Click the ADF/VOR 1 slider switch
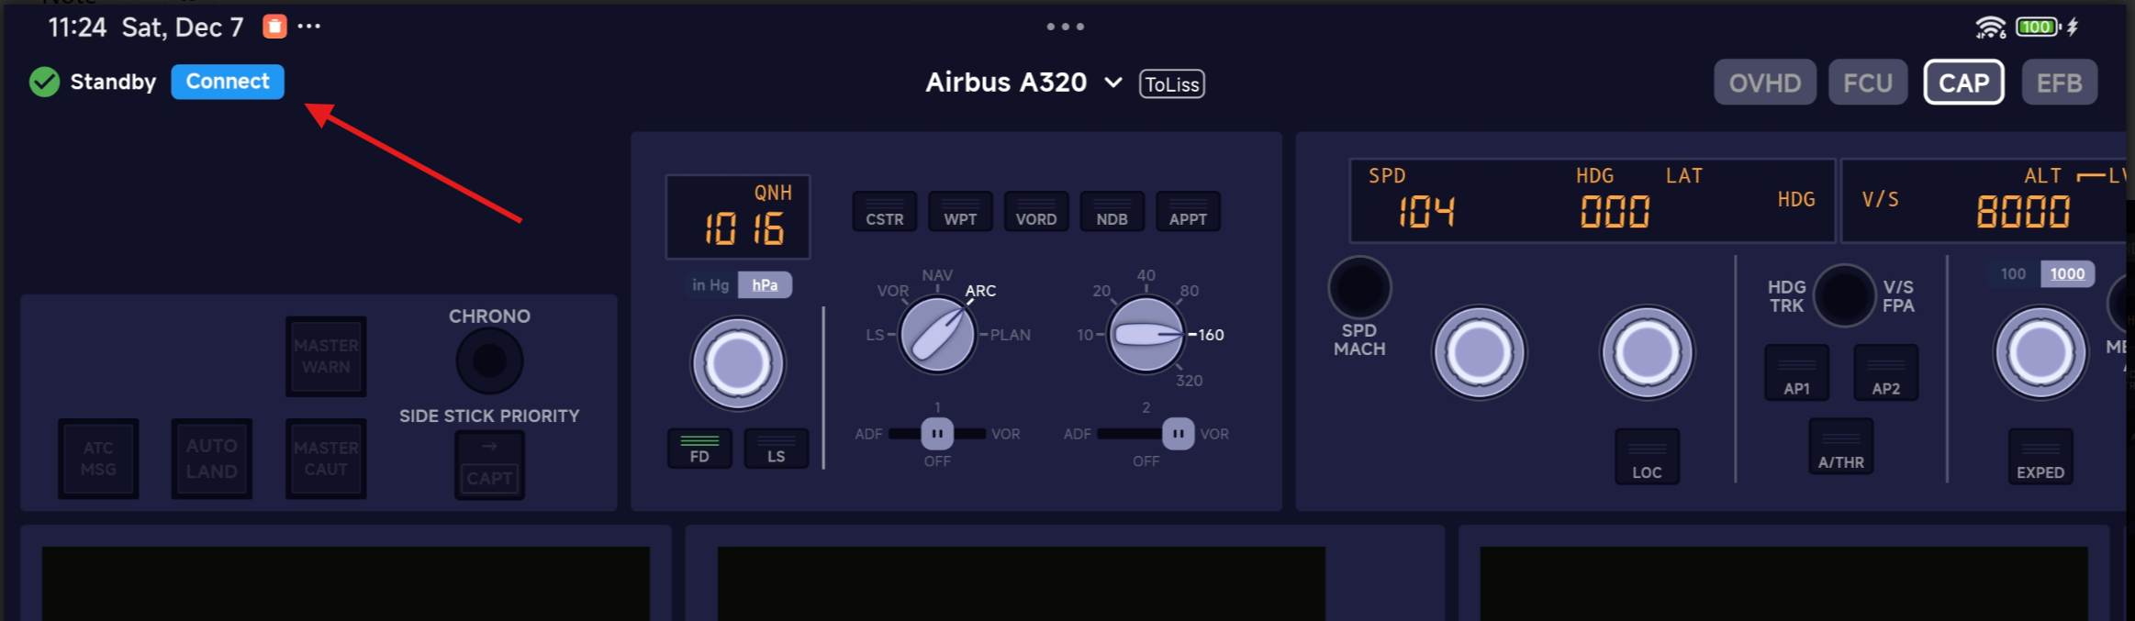2135x621 pixels. pos(937,433)
